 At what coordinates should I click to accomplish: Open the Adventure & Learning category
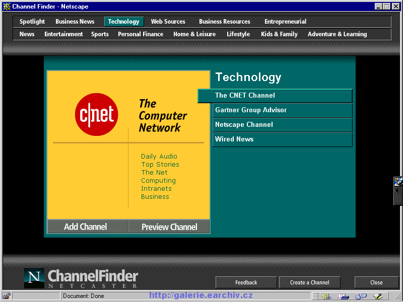337,34
